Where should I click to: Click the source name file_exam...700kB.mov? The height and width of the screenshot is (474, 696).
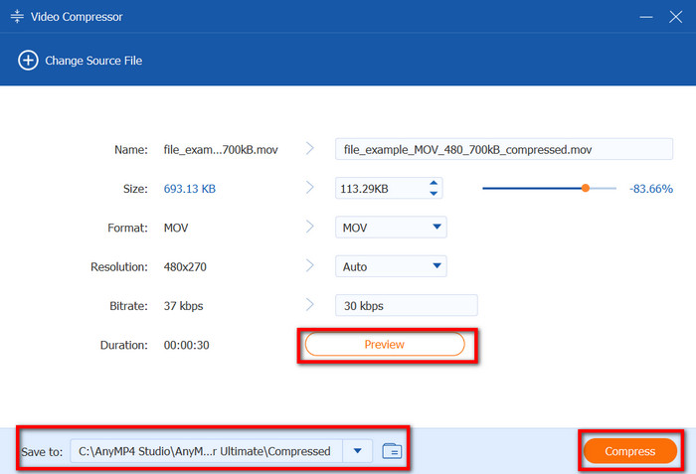click(221, 150)
